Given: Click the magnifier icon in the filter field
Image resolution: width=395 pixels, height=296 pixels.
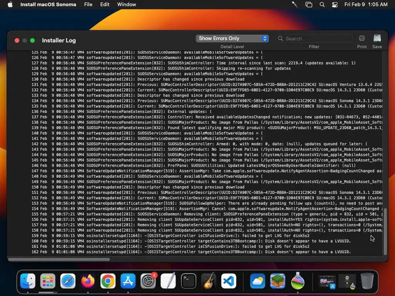Looking at the screenshot, I should click(x=280, y=39).
